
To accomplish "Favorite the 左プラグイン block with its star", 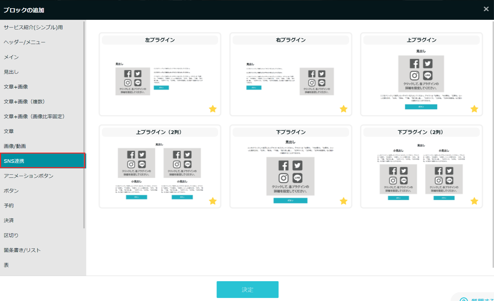I will pos(213,109).
